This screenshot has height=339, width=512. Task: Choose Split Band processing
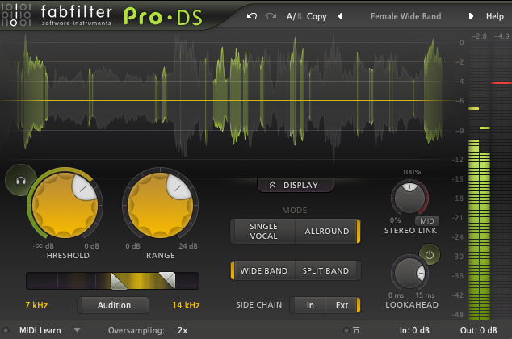tap(328, 270)
